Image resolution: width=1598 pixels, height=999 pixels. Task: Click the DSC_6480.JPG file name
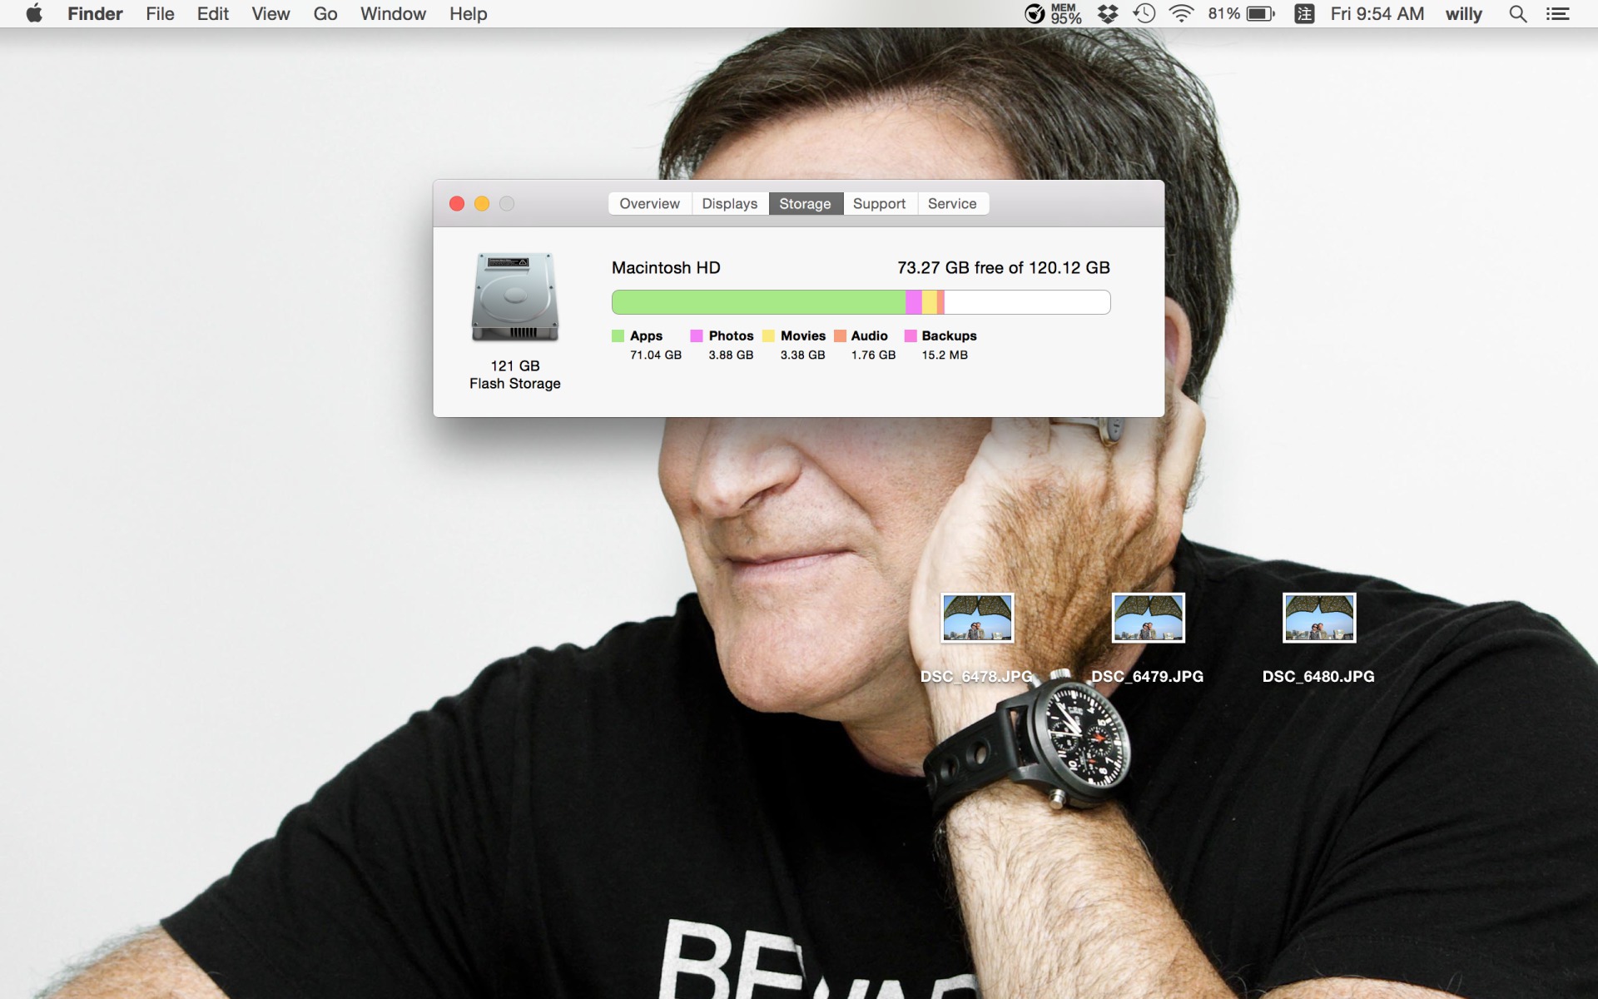pyautogui.click(x=1318, y=677)
